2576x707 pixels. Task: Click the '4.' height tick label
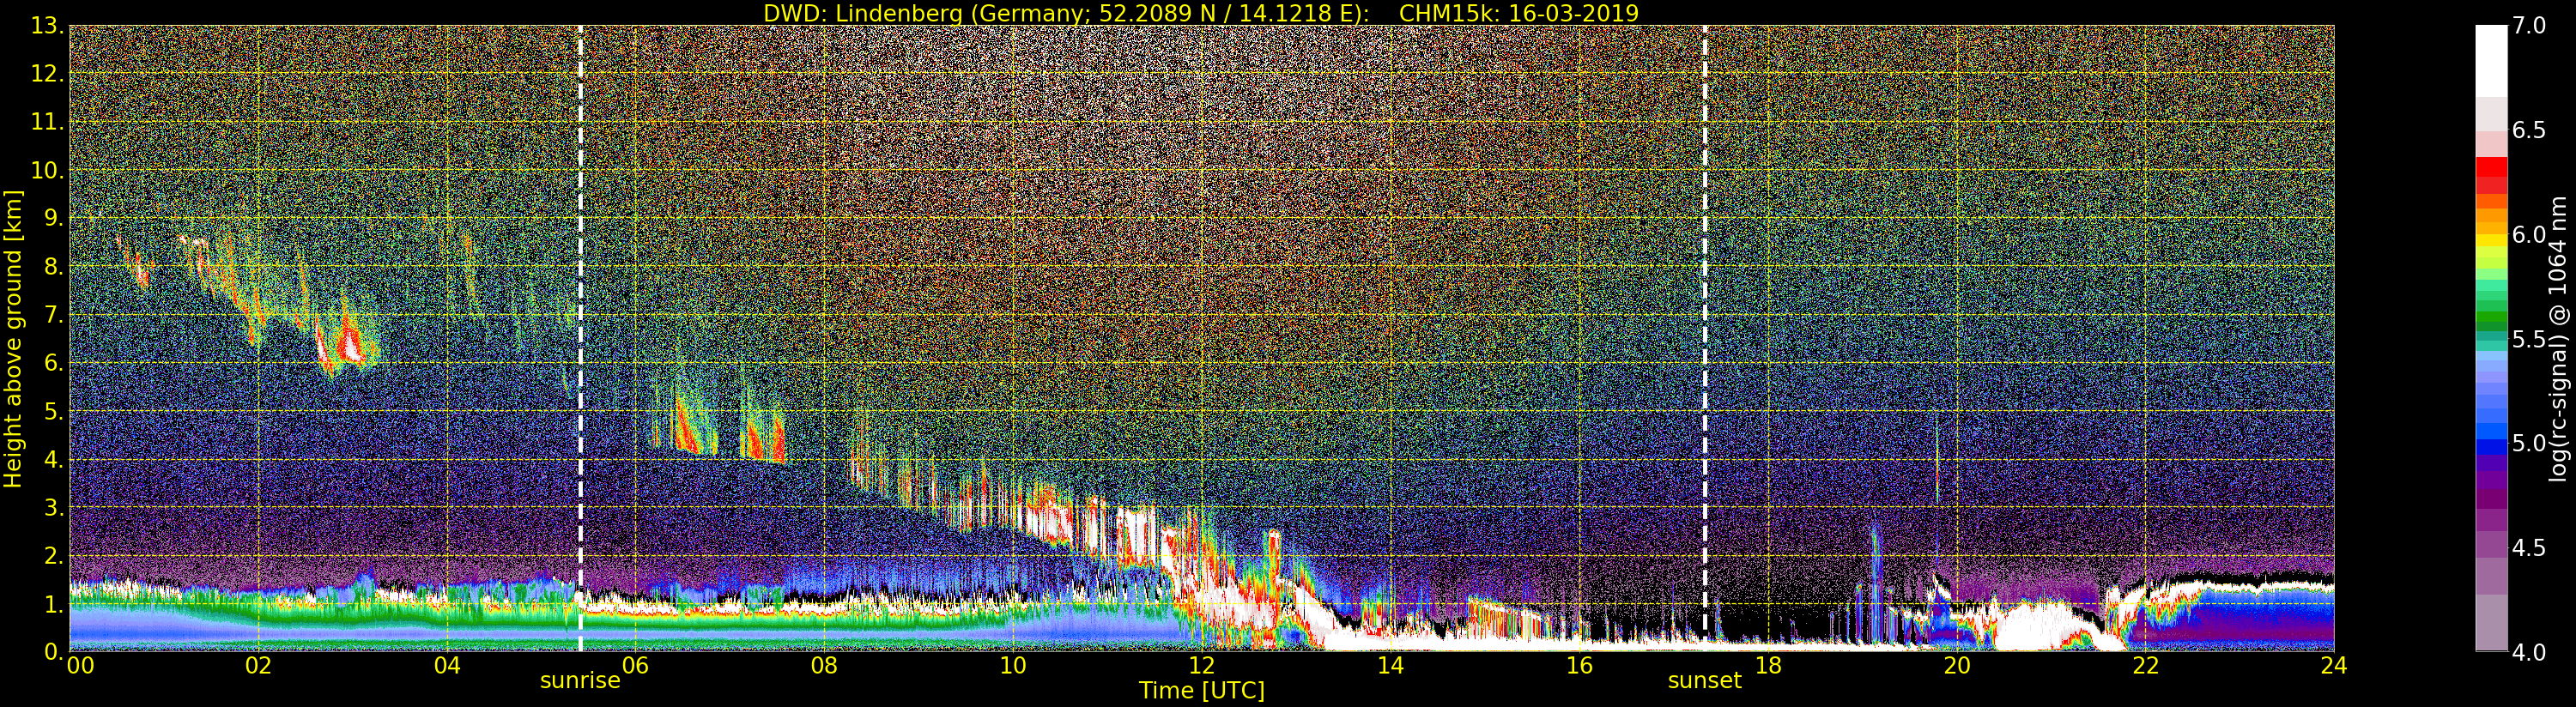click(54, 459)
